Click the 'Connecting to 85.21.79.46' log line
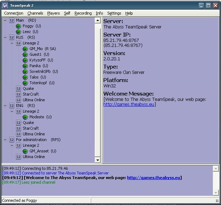Viewport: 221px width, 205px height. click(x=35, y=168)
